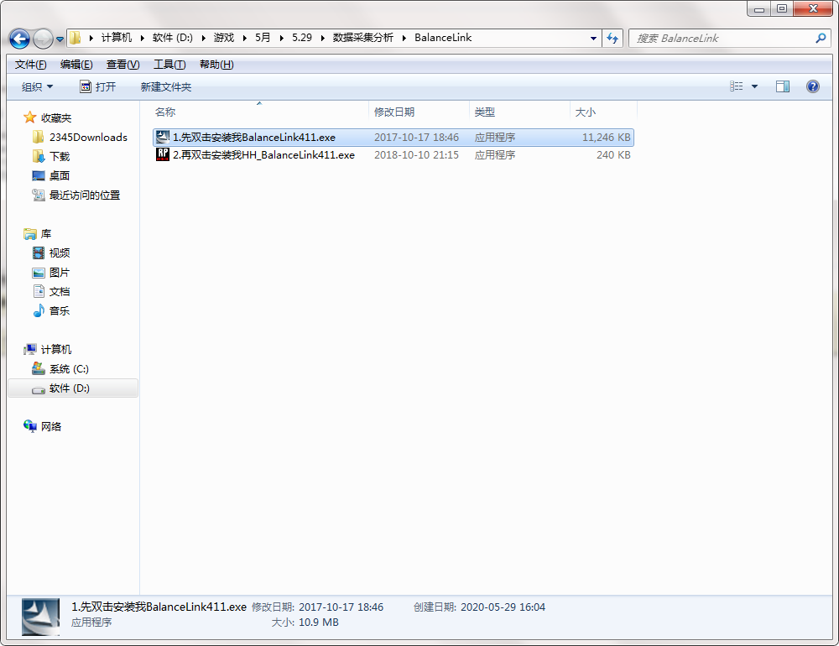This screenshot has width=839, height=646.
Task: Toggle the preview pane icon
Action: coord(782,86)
